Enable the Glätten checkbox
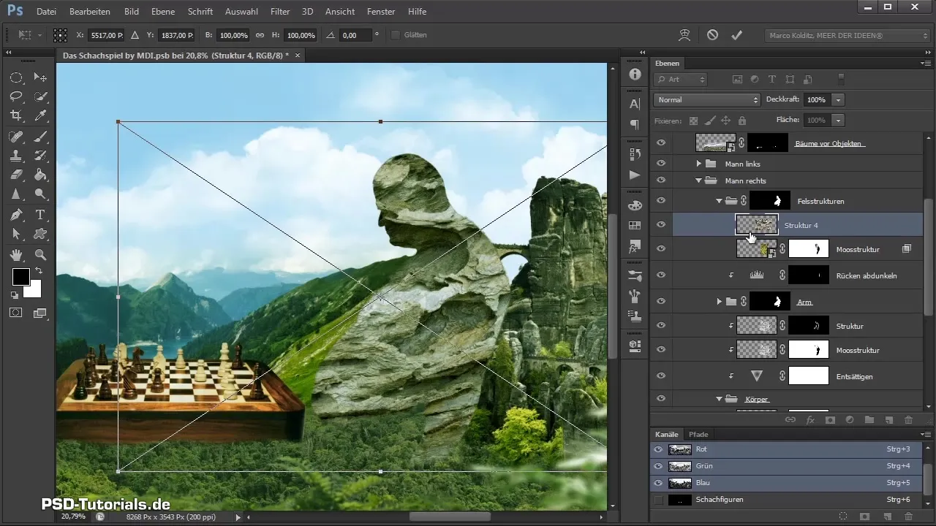936x526 pixels. point(396,35)
